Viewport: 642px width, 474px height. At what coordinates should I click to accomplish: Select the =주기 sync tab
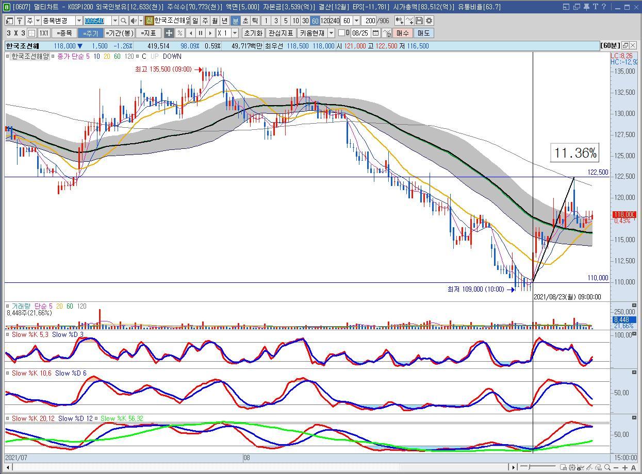click(x=91, y=33)
